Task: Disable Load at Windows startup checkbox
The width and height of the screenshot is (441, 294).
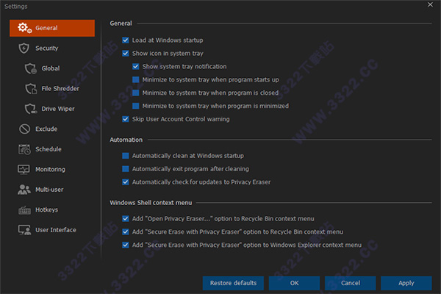Action: tap(126, 40)
